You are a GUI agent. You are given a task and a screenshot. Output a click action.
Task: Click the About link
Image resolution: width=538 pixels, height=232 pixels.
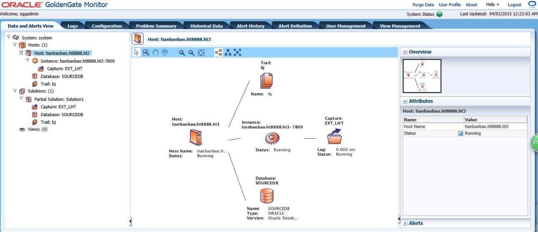click(x=471, y=5)
